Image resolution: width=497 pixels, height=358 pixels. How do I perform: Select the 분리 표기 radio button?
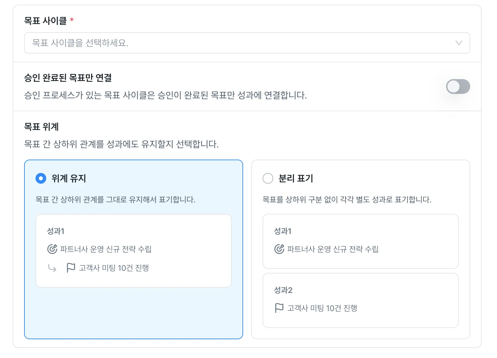pos(268,178)
